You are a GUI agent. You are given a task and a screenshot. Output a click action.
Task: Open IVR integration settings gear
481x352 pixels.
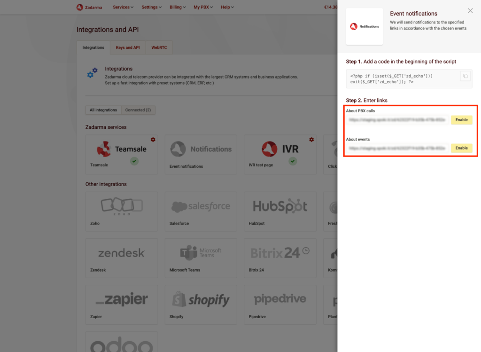(311, 140)
